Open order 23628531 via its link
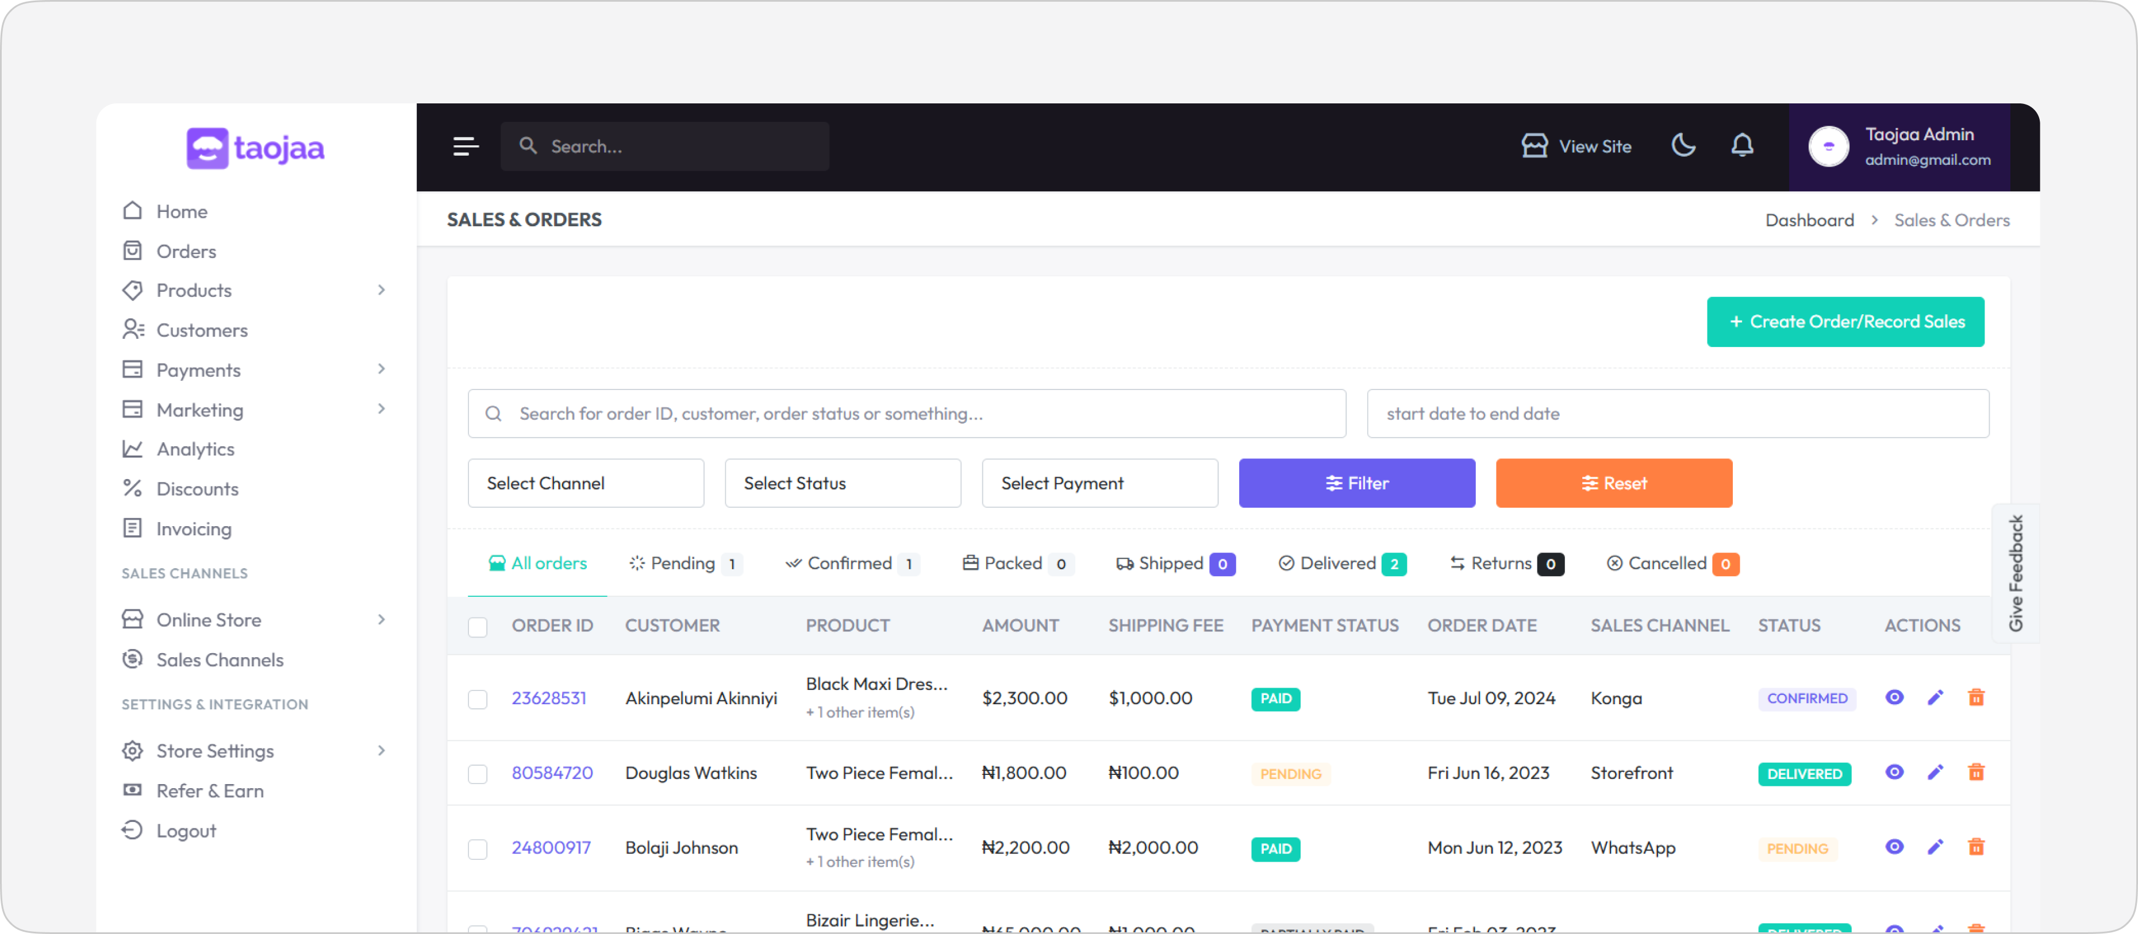The width and height of the screenshot is (2138, 934). tap(549, 697)
